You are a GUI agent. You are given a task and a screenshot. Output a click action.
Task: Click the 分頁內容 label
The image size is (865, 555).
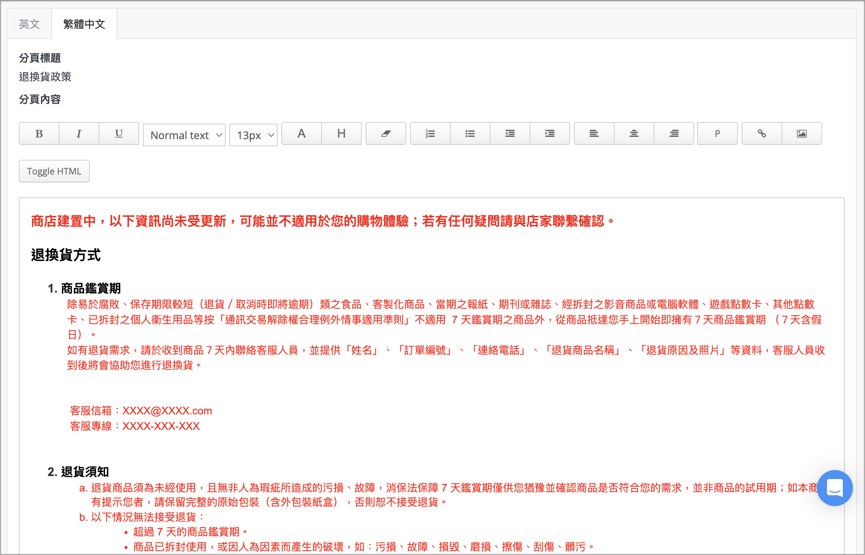pyautogui.click(x=40, y=99)
